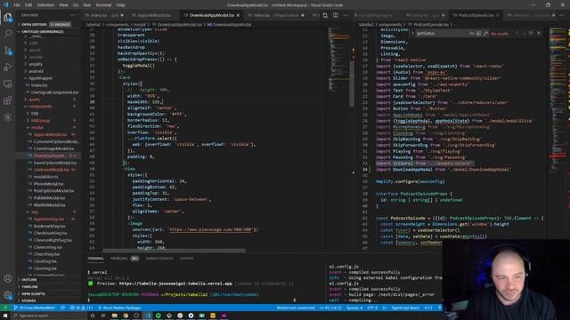Open the Remote Explorer view
The image size is (570, 320).
click(x=8, y=84)
